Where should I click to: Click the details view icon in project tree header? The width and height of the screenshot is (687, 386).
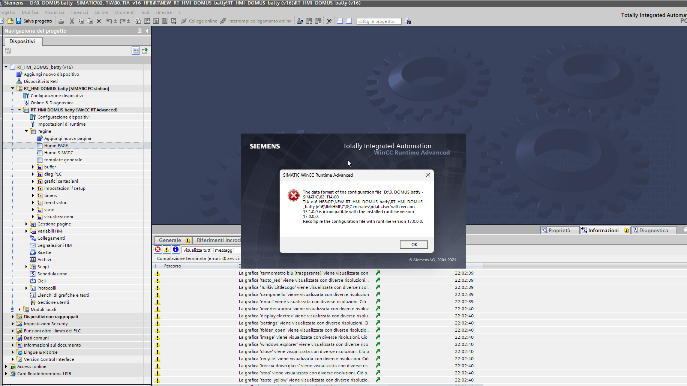[136, 50]
